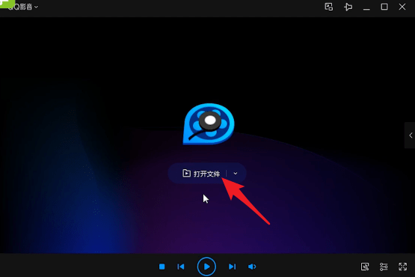Expand the playlist side panel arrow
Viewport: 415px width, 277px height.
coord(411,136)
